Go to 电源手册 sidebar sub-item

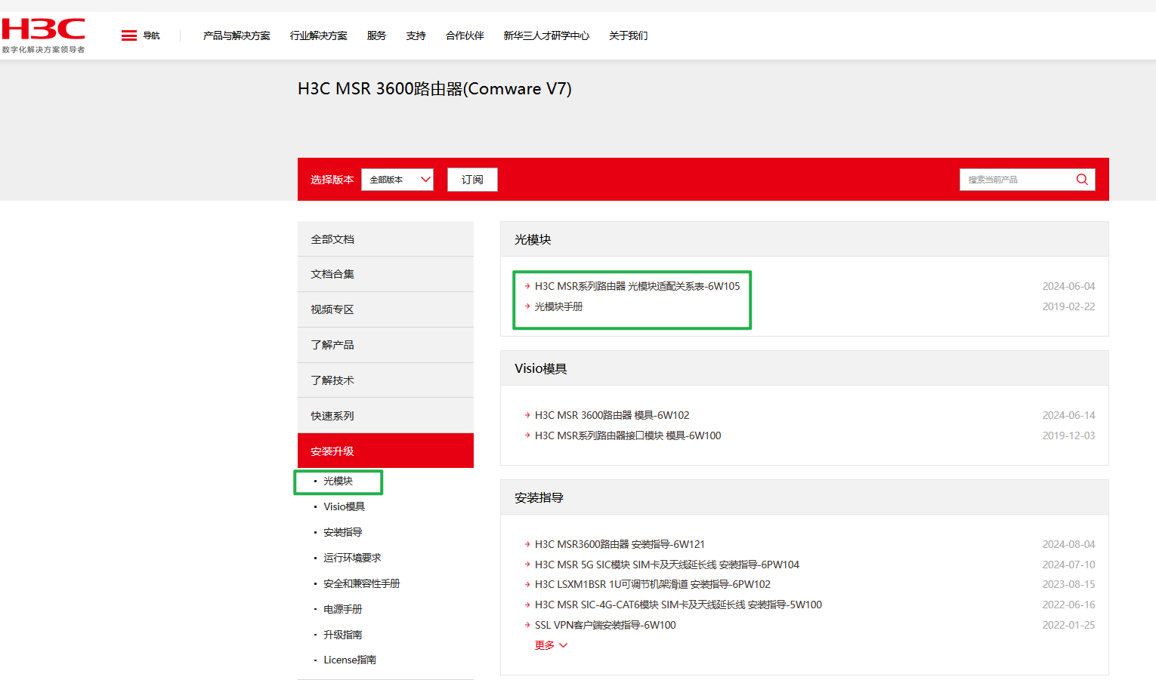343,609
